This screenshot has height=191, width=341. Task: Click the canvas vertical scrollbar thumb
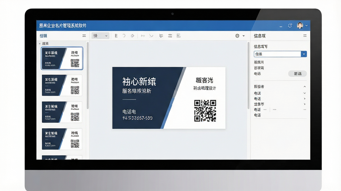[248, 75]
